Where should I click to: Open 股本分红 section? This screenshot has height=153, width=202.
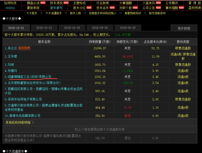tap(79, 8)
